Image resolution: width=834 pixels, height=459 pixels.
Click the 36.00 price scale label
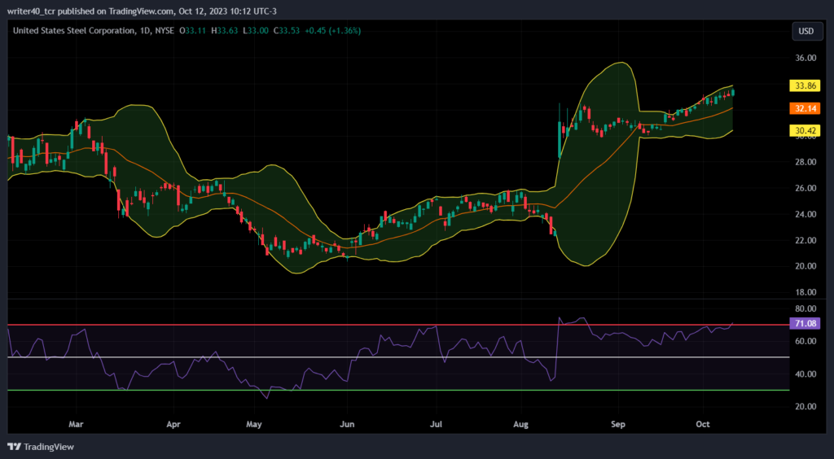click(x=804, y=58)
